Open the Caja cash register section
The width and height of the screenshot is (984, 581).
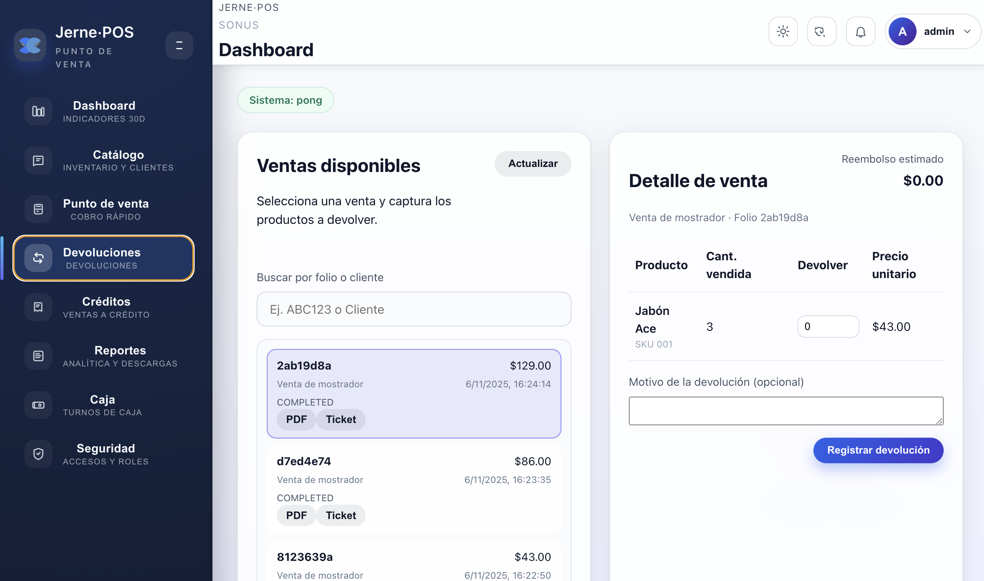(x=103, y=405)
